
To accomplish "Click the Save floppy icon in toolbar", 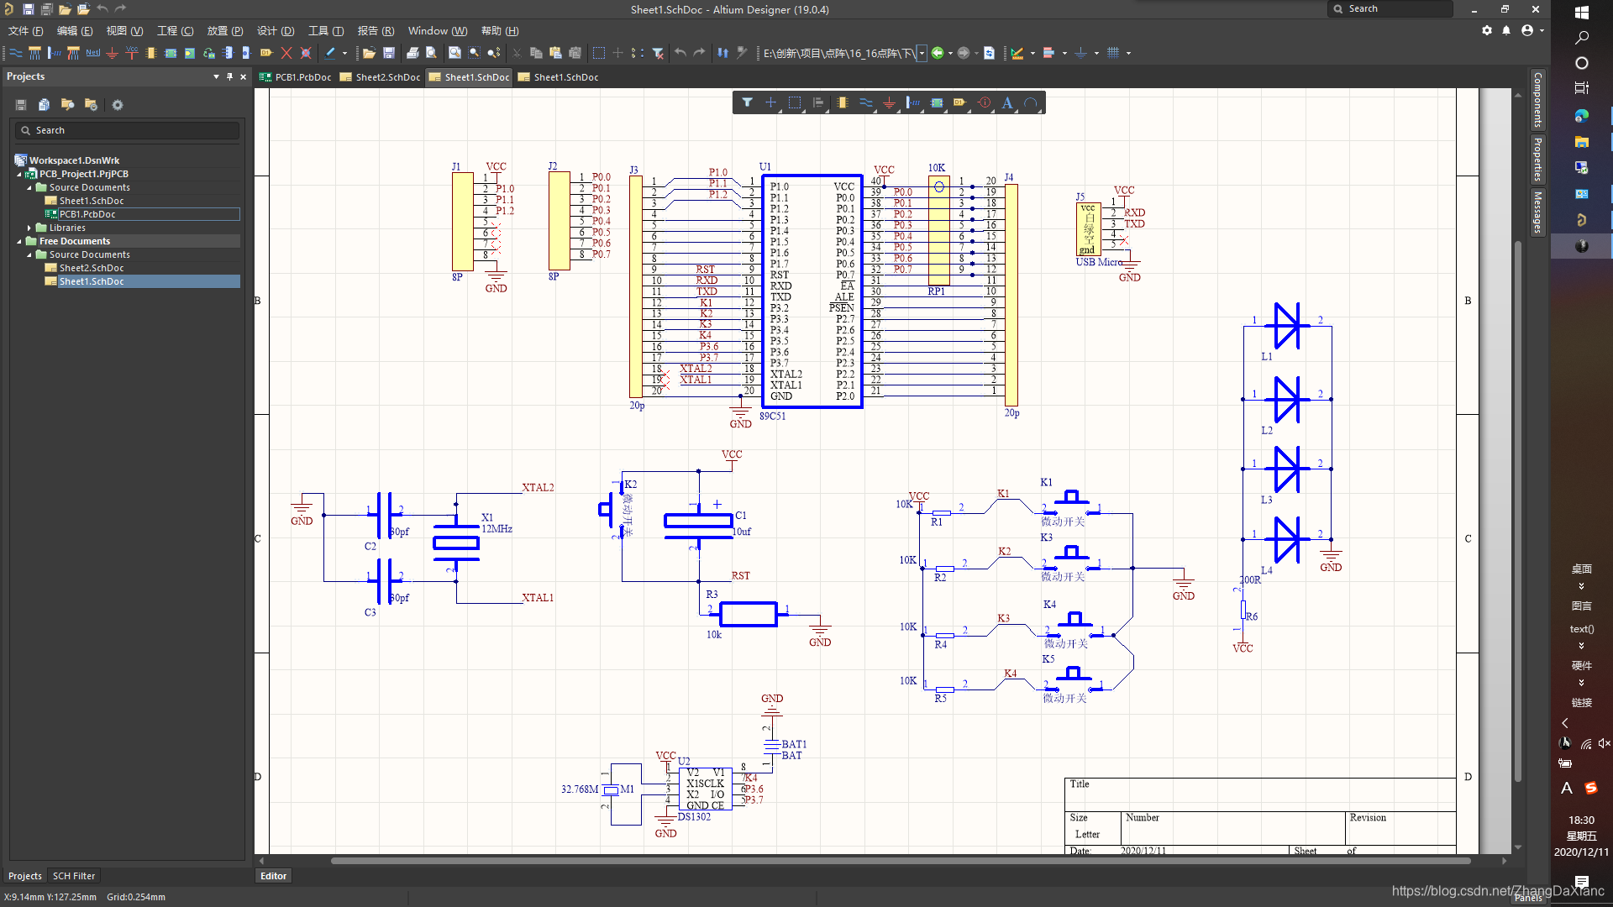I will tap(389, 53).
